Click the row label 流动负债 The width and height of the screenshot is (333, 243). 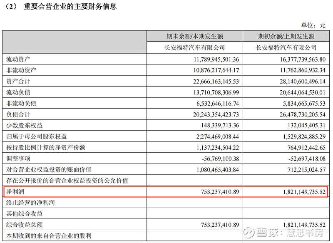(x=18, y=92)
